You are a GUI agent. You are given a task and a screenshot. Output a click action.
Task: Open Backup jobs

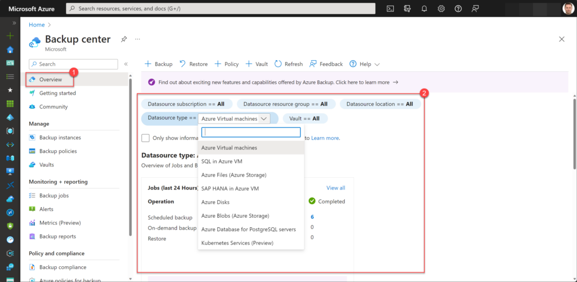point(54,196)
